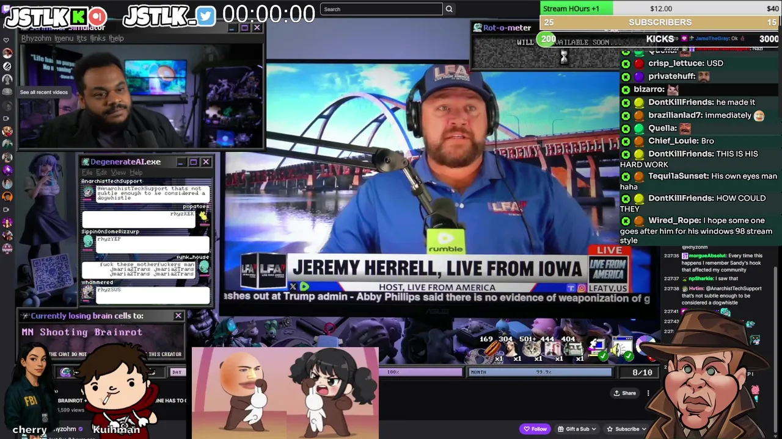Click the Follow button
The width and height of the screenshot is (782, 439).
tap(535, 429)
